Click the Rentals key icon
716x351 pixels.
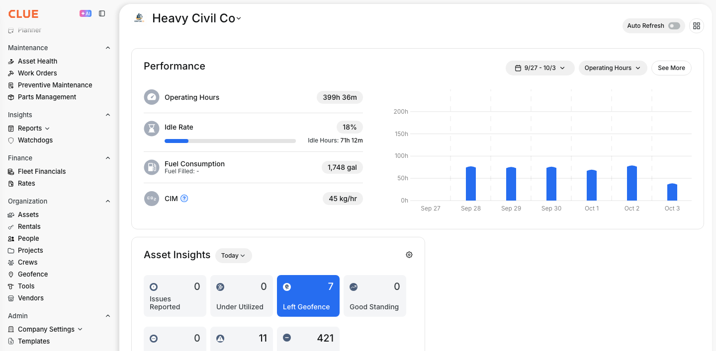pyautogui.click(x=11, y=226)
